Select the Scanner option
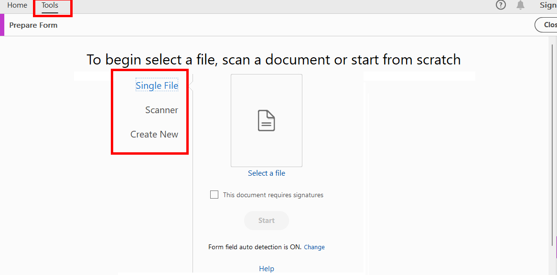Screen dimensions: 557x275 click(161, 110)
